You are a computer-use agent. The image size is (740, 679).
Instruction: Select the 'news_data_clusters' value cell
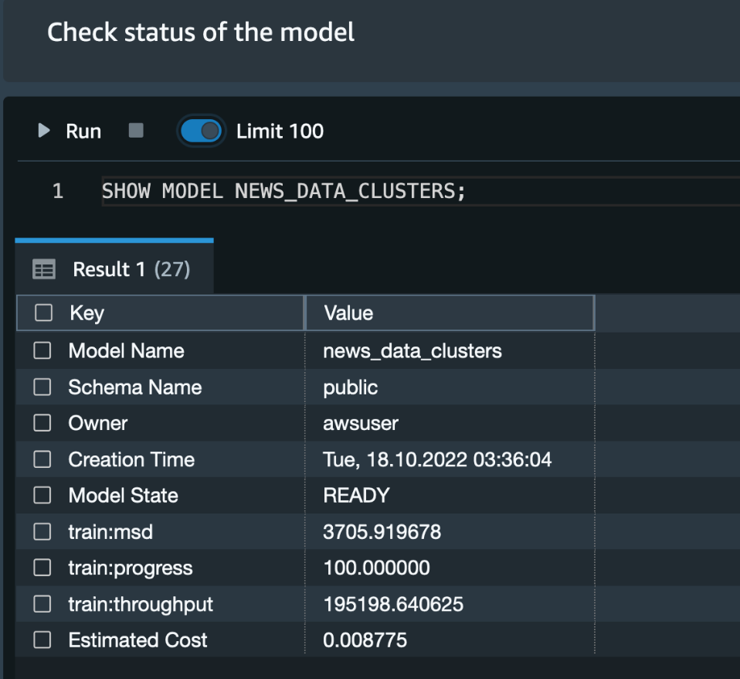click(x=450, y=350)
